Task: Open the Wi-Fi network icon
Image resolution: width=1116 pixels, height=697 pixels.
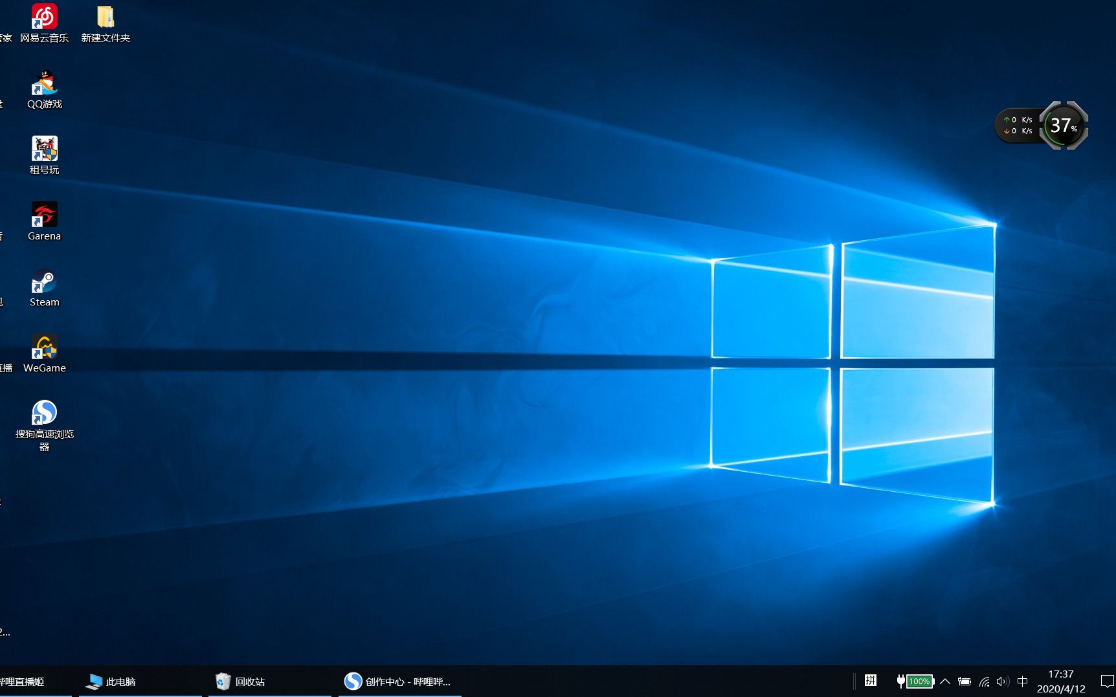Action: click(x=985, y=681)
